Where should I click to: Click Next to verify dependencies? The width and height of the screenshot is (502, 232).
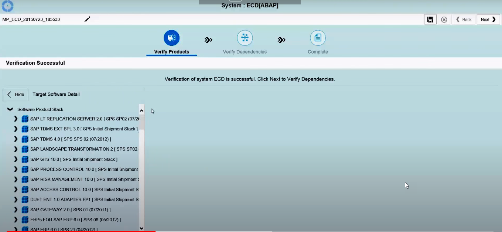point(488,20)
